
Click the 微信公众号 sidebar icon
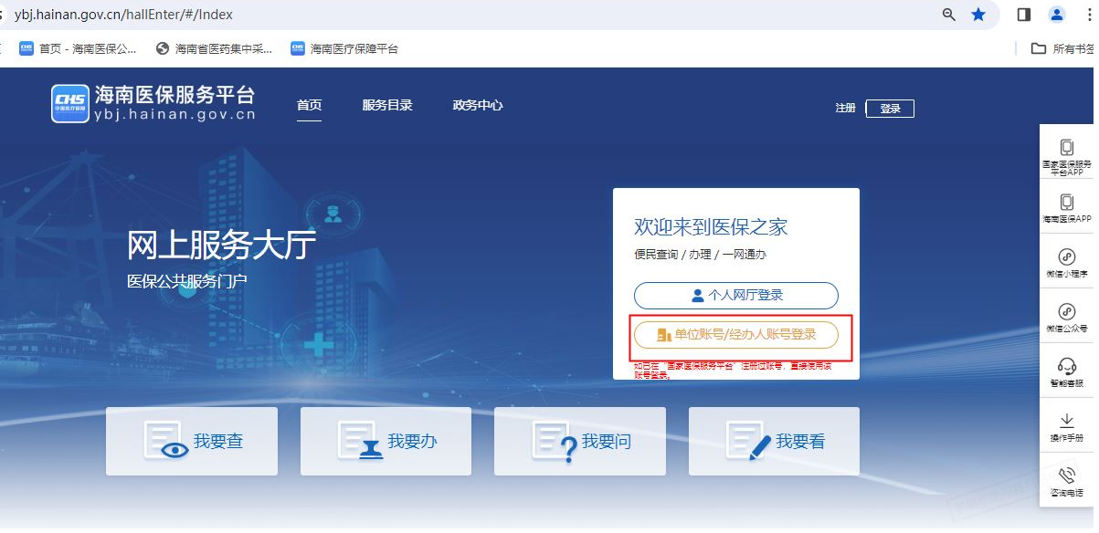tap(1066, 312)
